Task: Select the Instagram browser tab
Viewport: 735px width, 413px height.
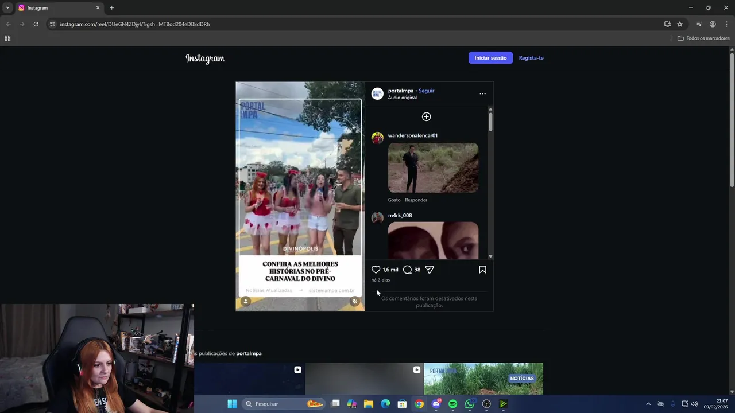Action: [59, 8]
